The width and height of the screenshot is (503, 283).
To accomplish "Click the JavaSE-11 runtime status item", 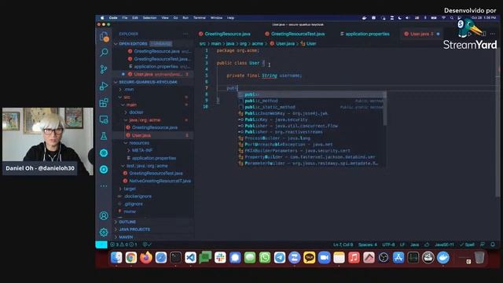I will pyautogui.click(x=444, y=244).
